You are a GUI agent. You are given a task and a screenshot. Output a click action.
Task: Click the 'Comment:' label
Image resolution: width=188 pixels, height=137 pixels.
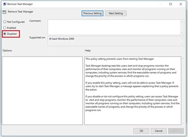[35, 21]
